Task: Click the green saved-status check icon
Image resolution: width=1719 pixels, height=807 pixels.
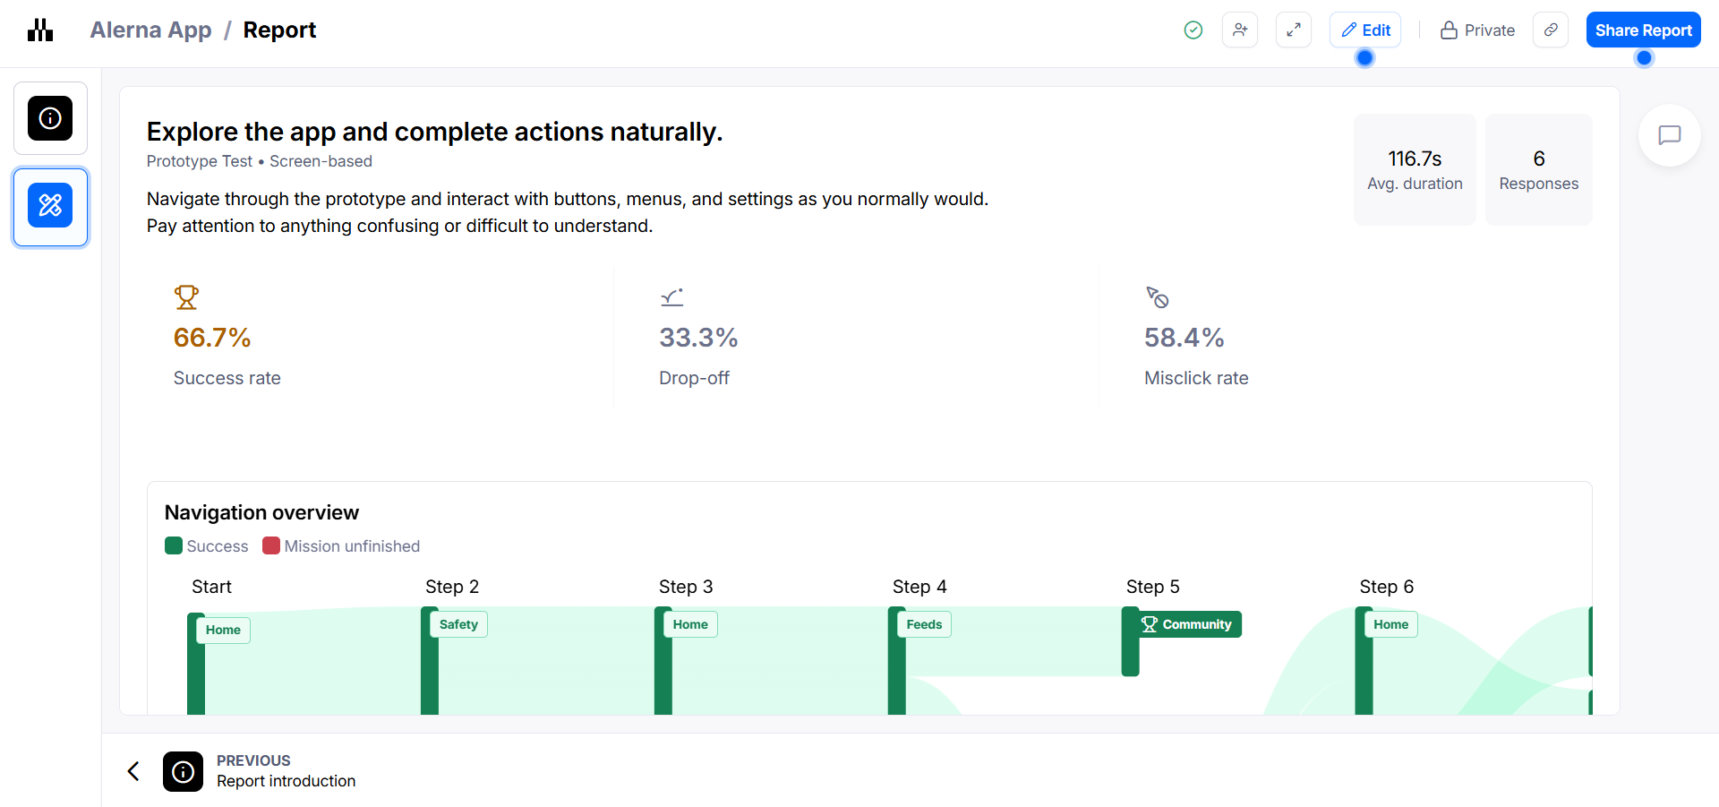Action: click(1193, 30)
